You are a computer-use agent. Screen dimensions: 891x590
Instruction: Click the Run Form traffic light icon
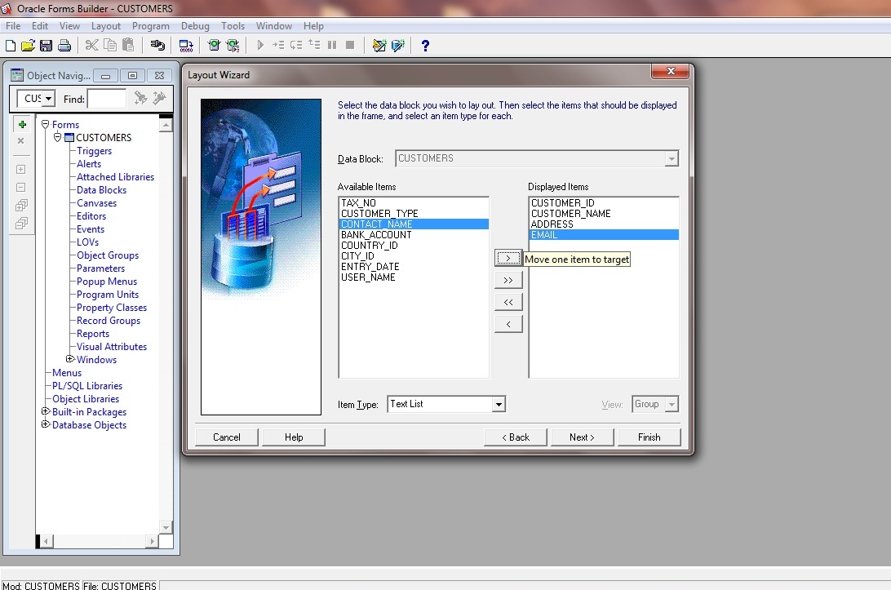click(x=215, y=46)
